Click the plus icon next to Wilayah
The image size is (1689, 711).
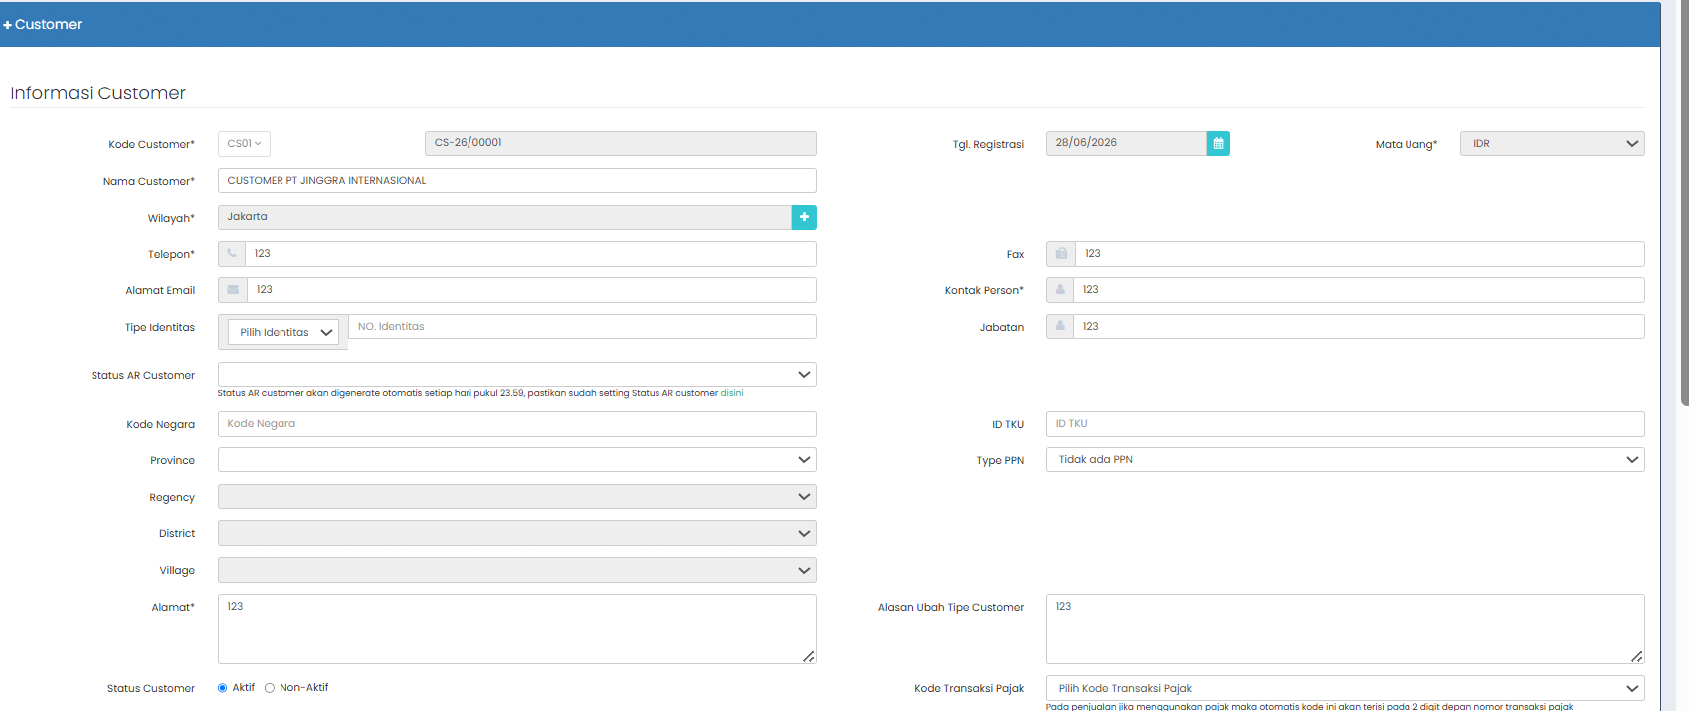(804, 217)
